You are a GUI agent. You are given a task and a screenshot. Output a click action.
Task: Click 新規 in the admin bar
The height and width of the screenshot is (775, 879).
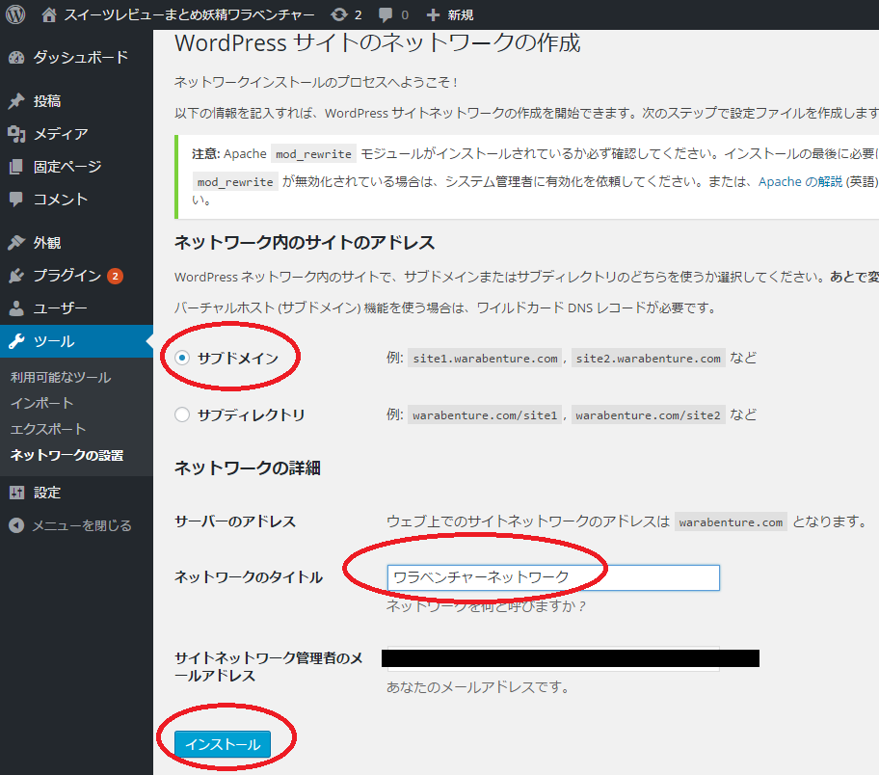click(461, 15)
